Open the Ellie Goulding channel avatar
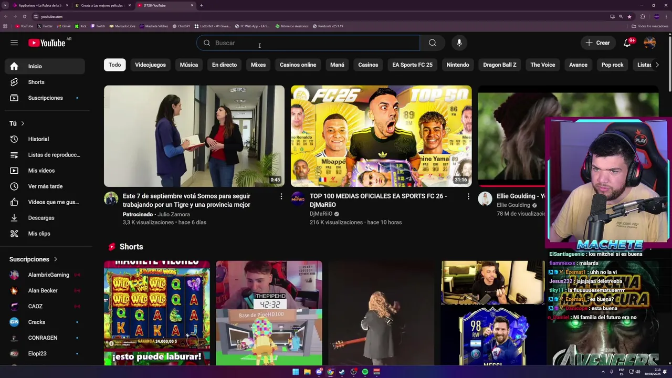672x378 pixels. (485, 198)
